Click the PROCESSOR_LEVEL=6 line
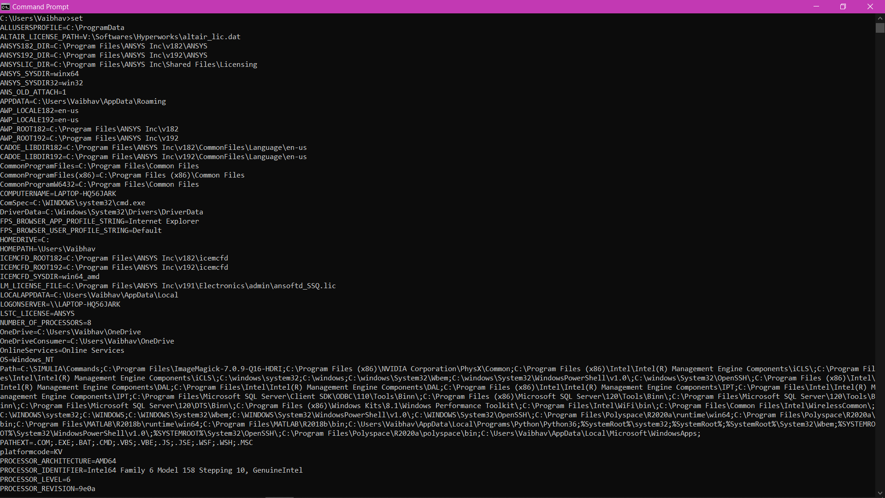Image resolution: width=885 pixels, height=498 pixels. [x=35, y=480]
